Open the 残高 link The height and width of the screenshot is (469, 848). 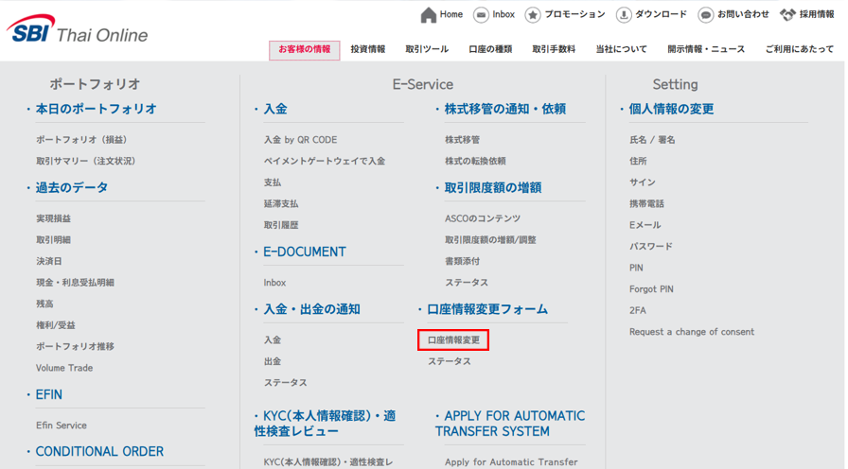[44, 304]
